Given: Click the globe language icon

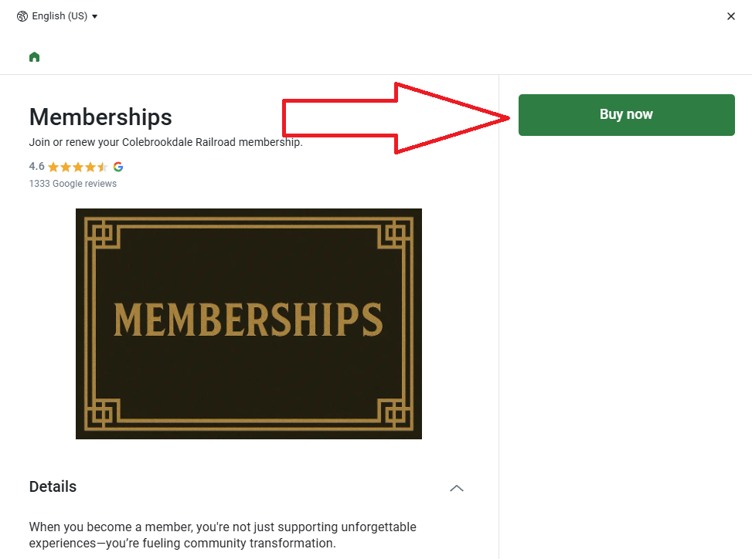Looking at the screenshot, I should pyautogui.click(x=23, y=15).
